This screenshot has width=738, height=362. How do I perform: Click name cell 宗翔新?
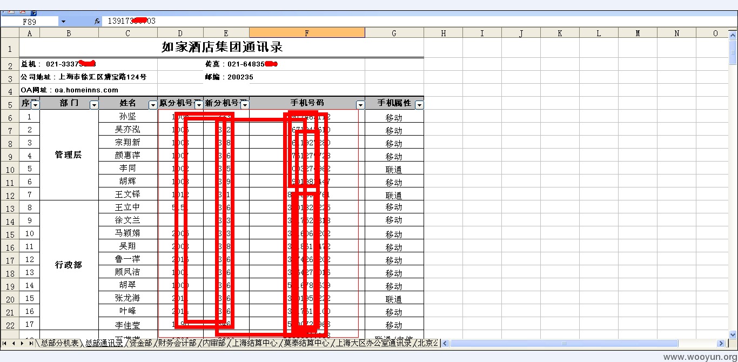click(128, 143)
